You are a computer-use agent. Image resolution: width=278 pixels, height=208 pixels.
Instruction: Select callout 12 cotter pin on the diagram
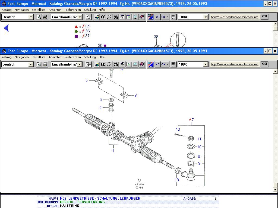click(x=178, y=129)
